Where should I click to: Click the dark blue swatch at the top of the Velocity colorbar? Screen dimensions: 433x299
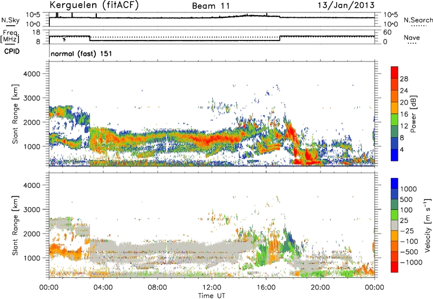pyautogui.click(x=395, y=183)
